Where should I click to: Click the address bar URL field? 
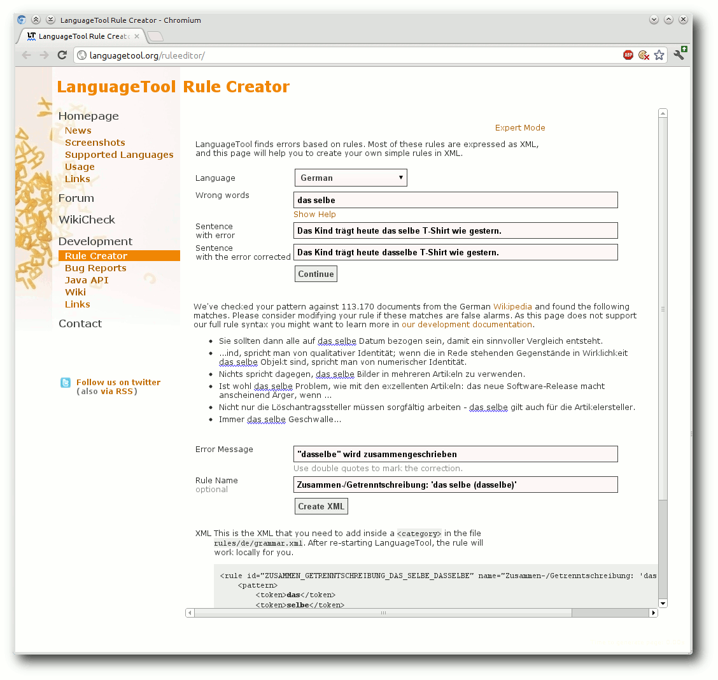point(348,55)
